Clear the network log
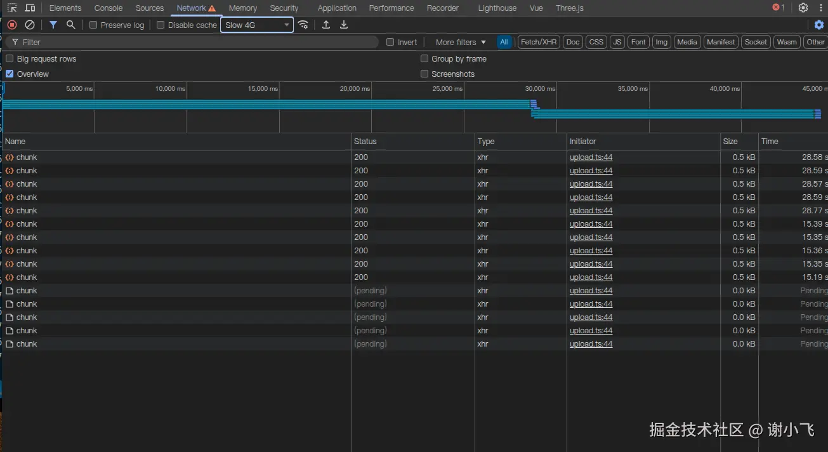This screenshot has width=828, height=452. pyautogui.click(x=30, y=25)
